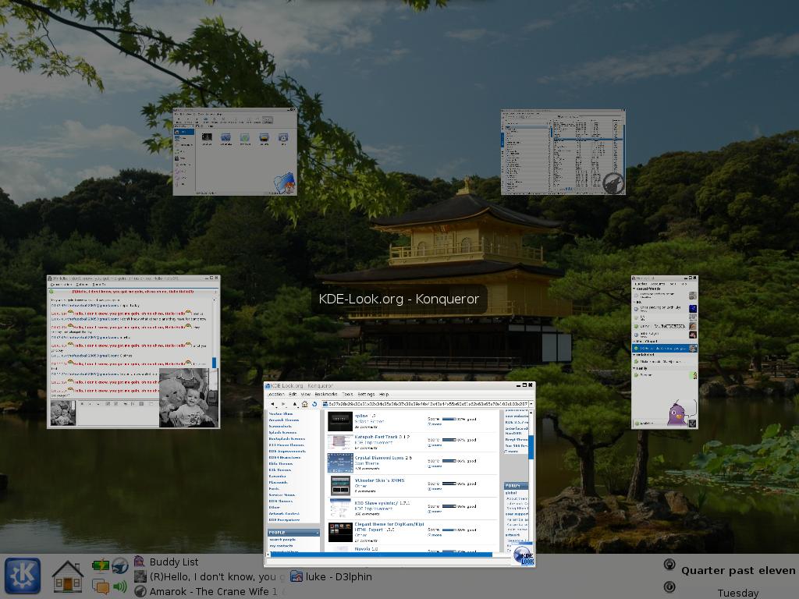Click Tuesday date label in panel
The height and width of the screenshot is (599, 799).
pyautogui.click(x=738, y=593)
